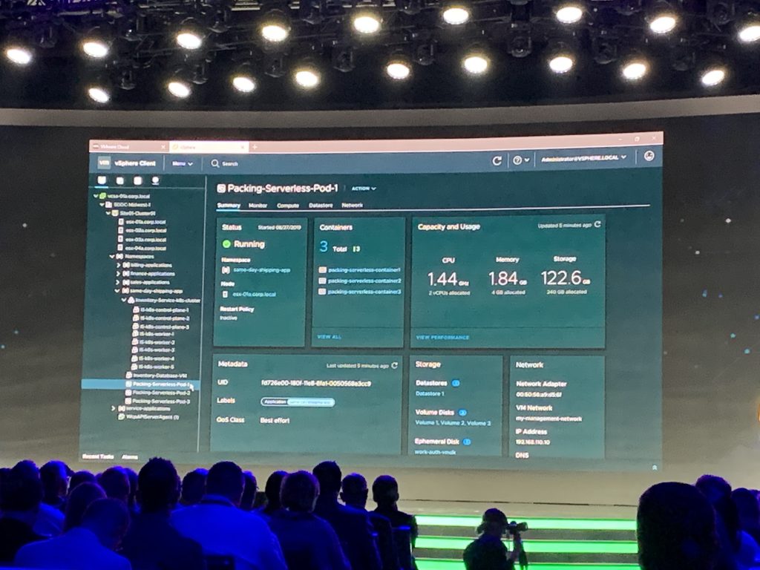Click the global refresh icon in the header
This screenshot has height=570, width=760.
(497, 161)
